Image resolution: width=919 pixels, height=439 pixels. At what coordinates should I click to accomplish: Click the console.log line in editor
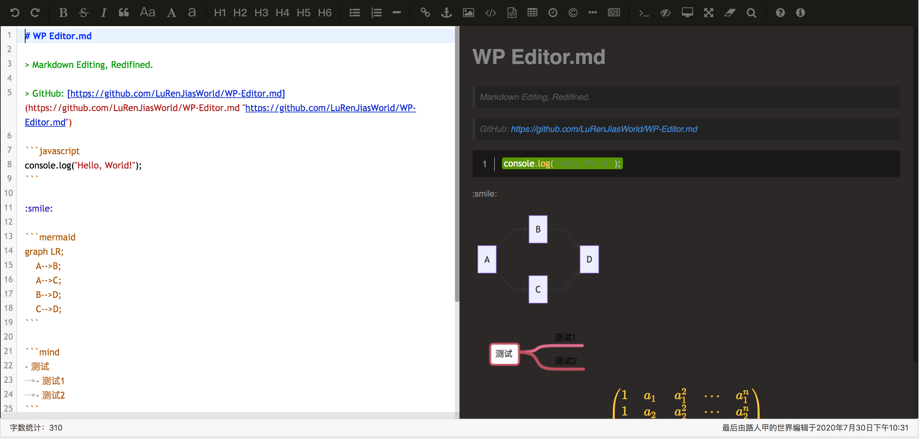tap(83, 166)
